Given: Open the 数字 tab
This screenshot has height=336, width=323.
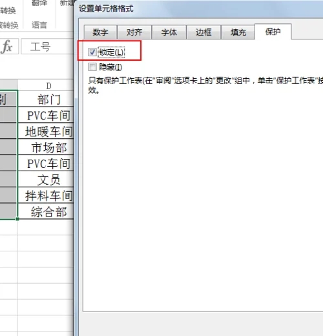Looking at the screenshot, I should click(x=100, y=32).
